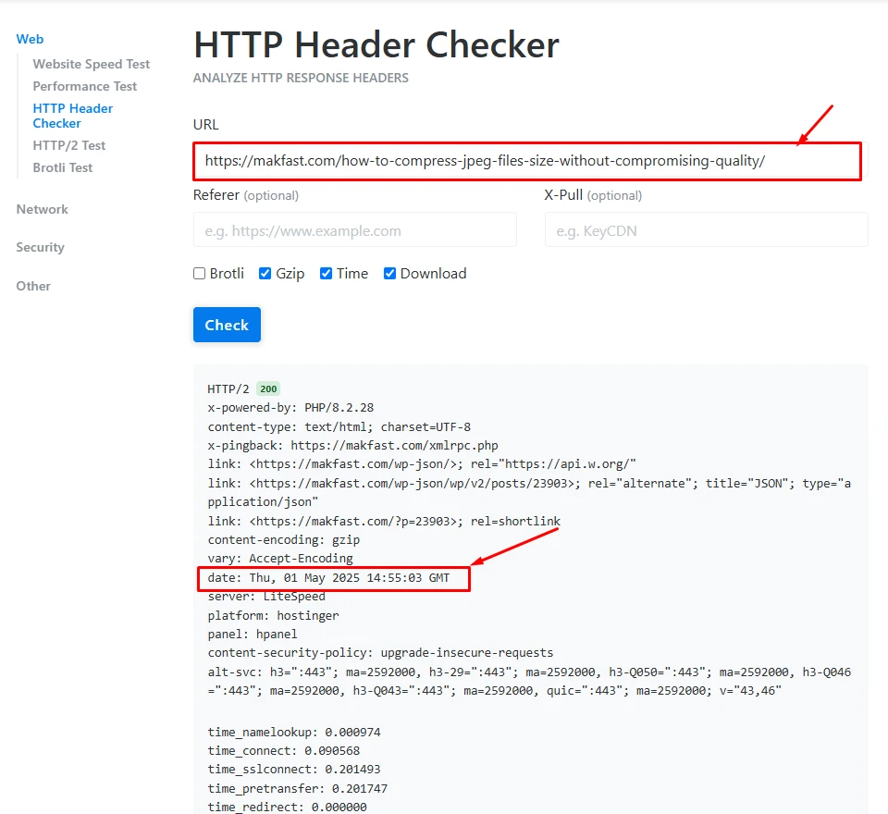
Task: Click the 'content-type: text/html' header line
Action: coord(339,427)
